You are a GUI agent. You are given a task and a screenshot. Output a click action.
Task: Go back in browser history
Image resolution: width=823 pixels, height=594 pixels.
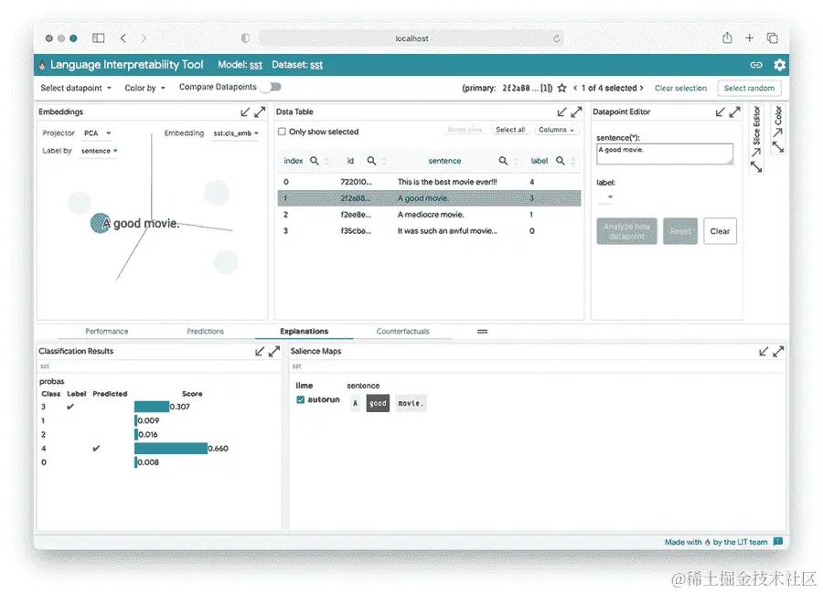pyautogui.click(x=123, y=37)
